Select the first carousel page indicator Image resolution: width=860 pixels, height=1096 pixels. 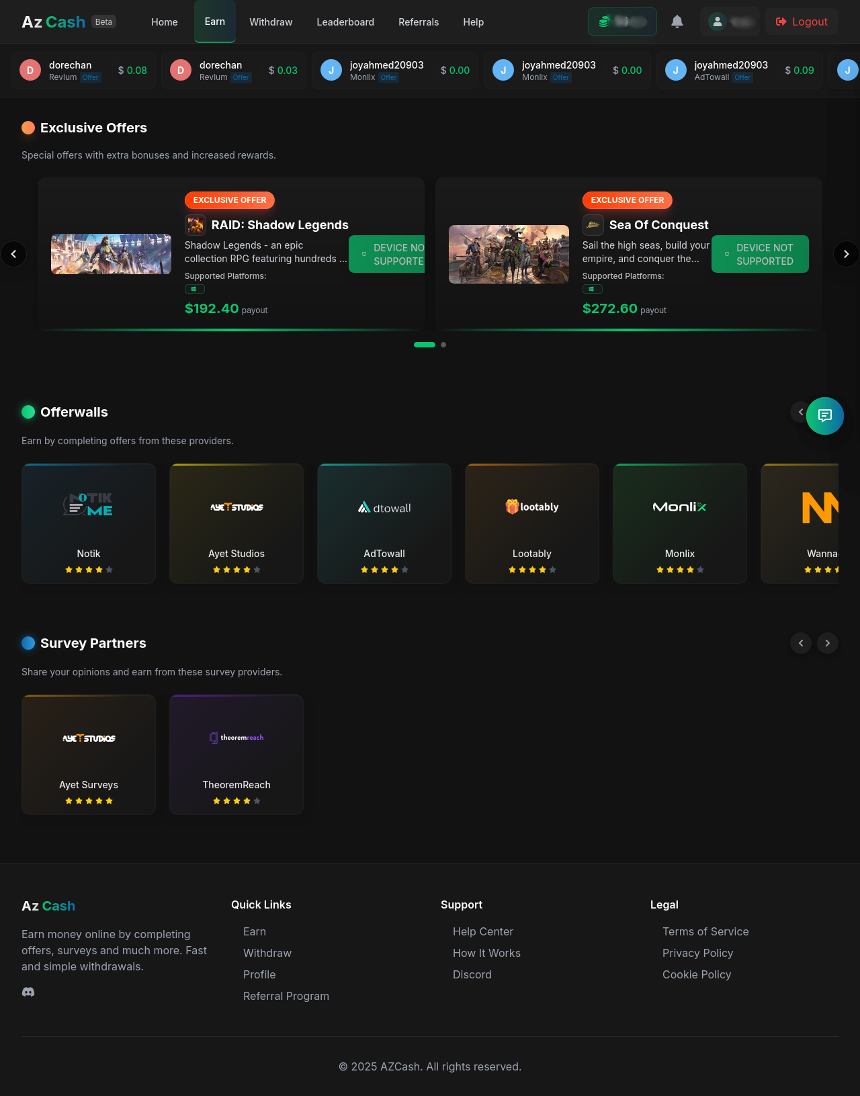[x=425, y=345]
